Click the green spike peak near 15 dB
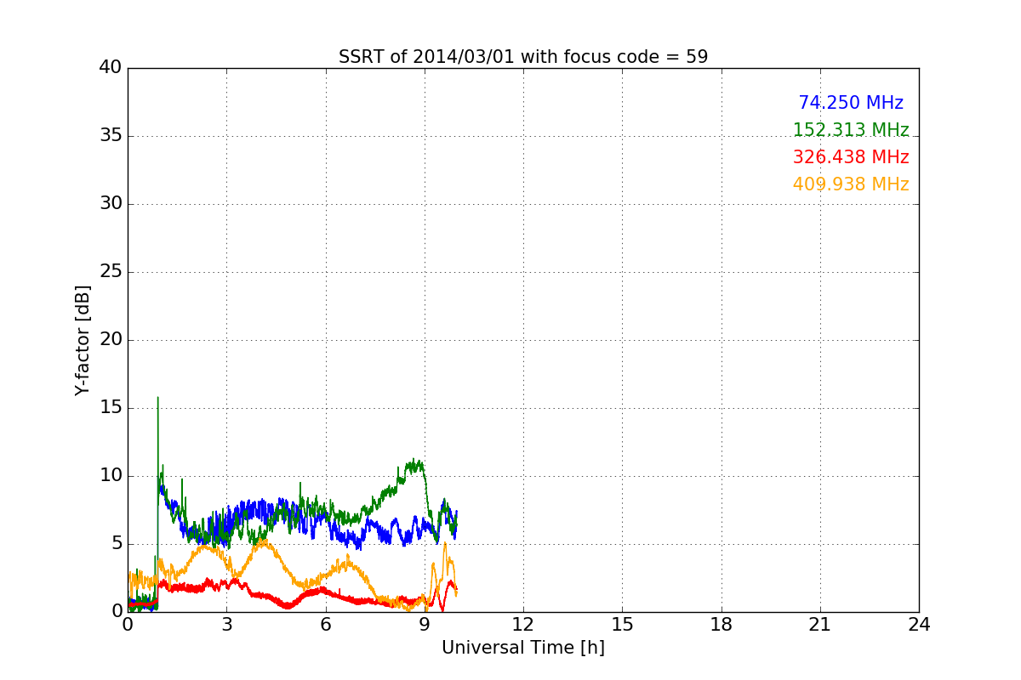This screenshot has height=680, width=1021. coord(157,398)
